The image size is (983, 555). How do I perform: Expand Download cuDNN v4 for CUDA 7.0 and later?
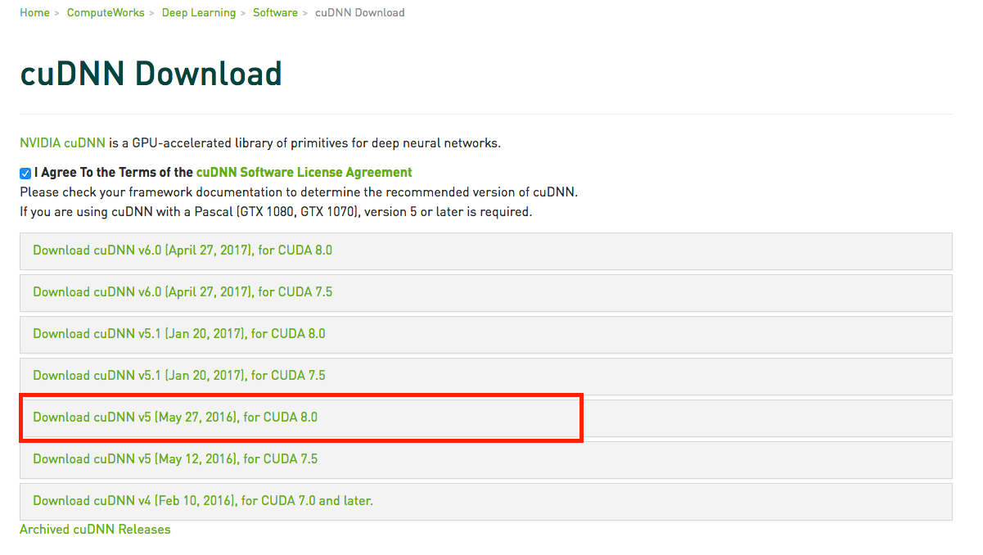[x=486, y=501]
